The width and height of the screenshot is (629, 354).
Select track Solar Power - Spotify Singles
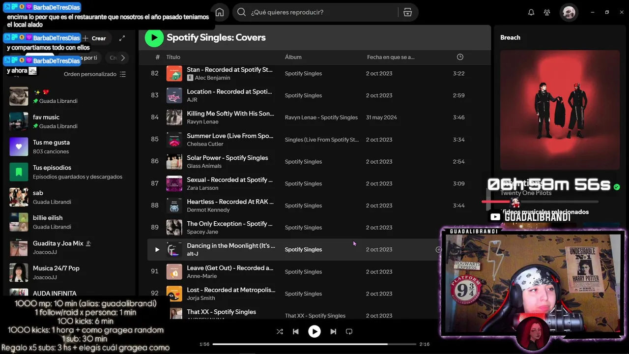coord(228,158)
